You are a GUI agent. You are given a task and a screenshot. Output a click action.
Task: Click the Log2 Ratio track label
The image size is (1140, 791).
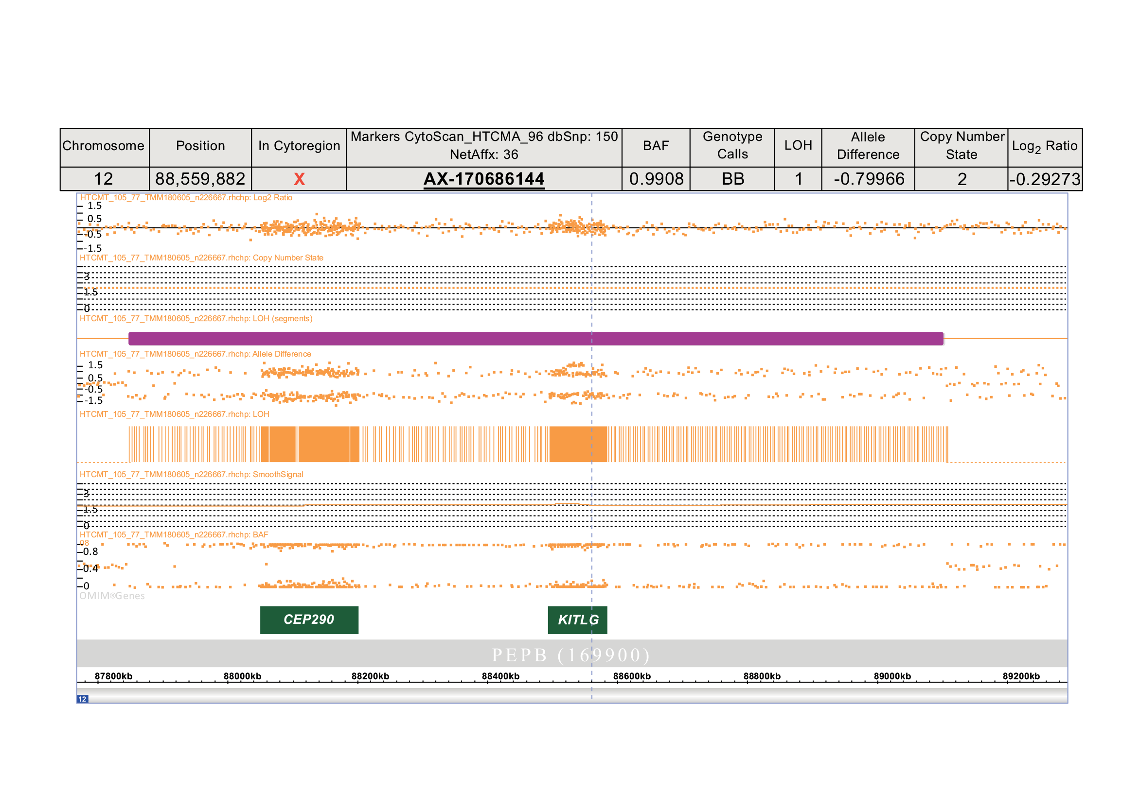186,197
